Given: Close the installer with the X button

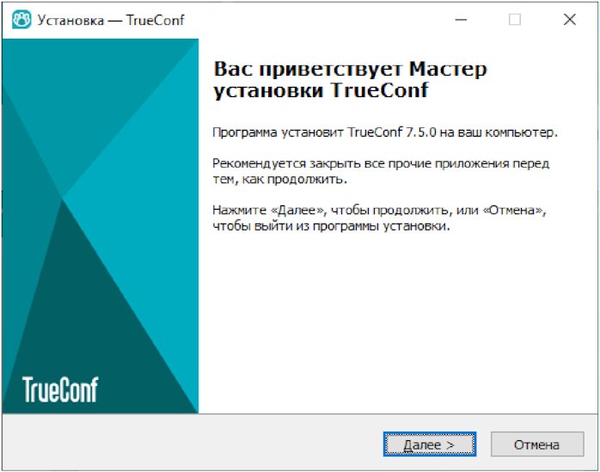Looking at the screenshot, I should 570,20.
